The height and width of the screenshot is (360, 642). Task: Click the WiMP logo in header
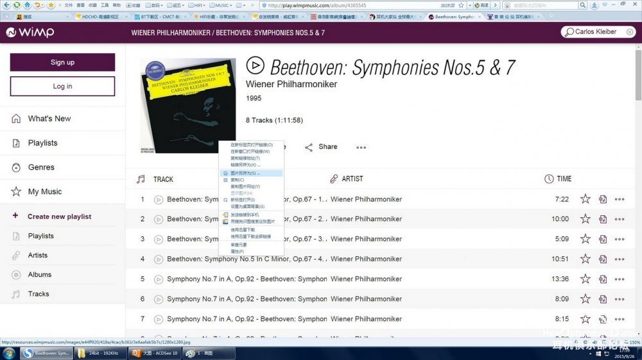[x=30, y=32]
